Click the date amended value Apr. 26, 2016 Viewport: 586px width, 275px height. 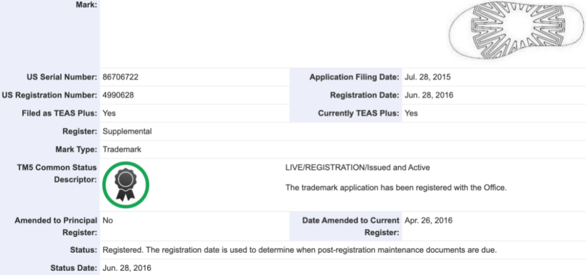click(x=429, y=220)
